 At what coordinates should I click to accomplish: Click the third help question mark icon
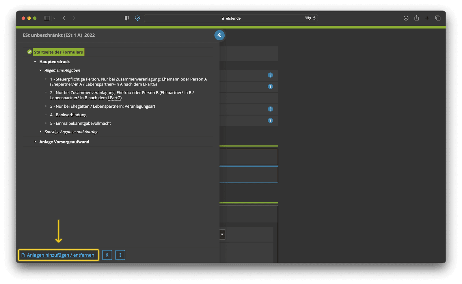point(270,109)
